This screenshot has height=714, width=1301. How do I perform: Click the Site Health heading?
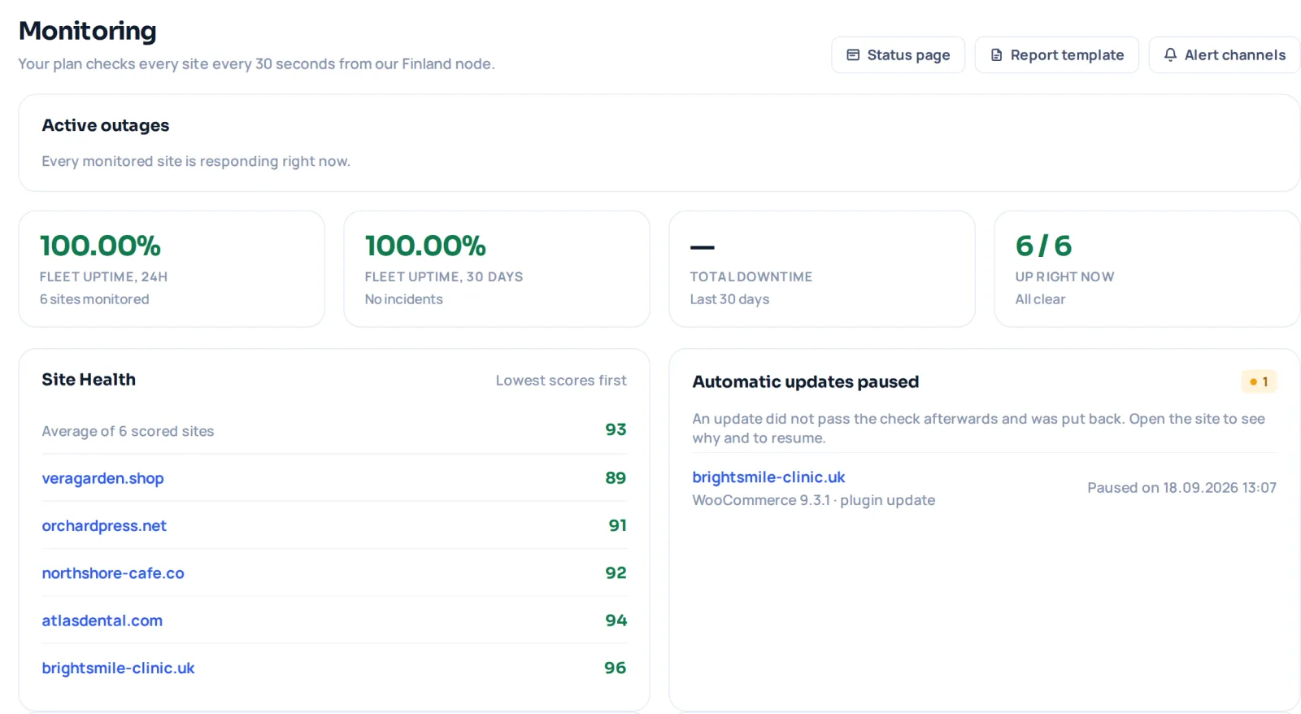coord(89,380)
